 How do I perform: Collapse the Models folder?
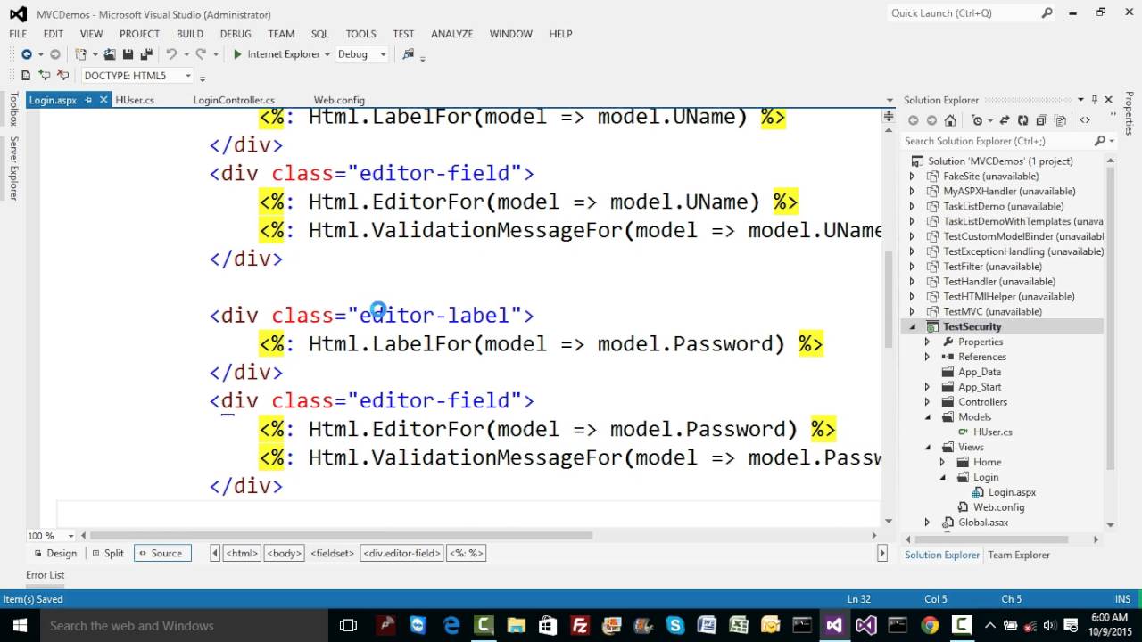point(927,417)
